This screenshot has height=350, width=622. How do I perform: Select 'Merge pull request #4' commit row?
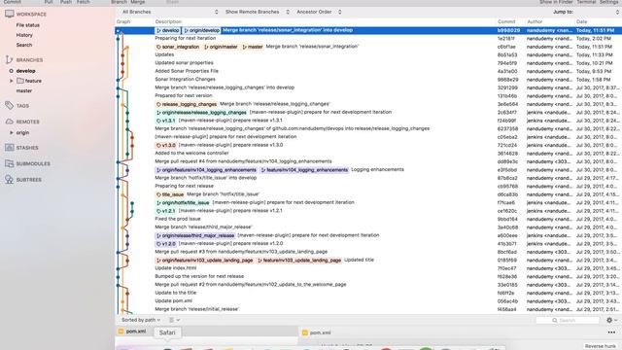point(368,161)
